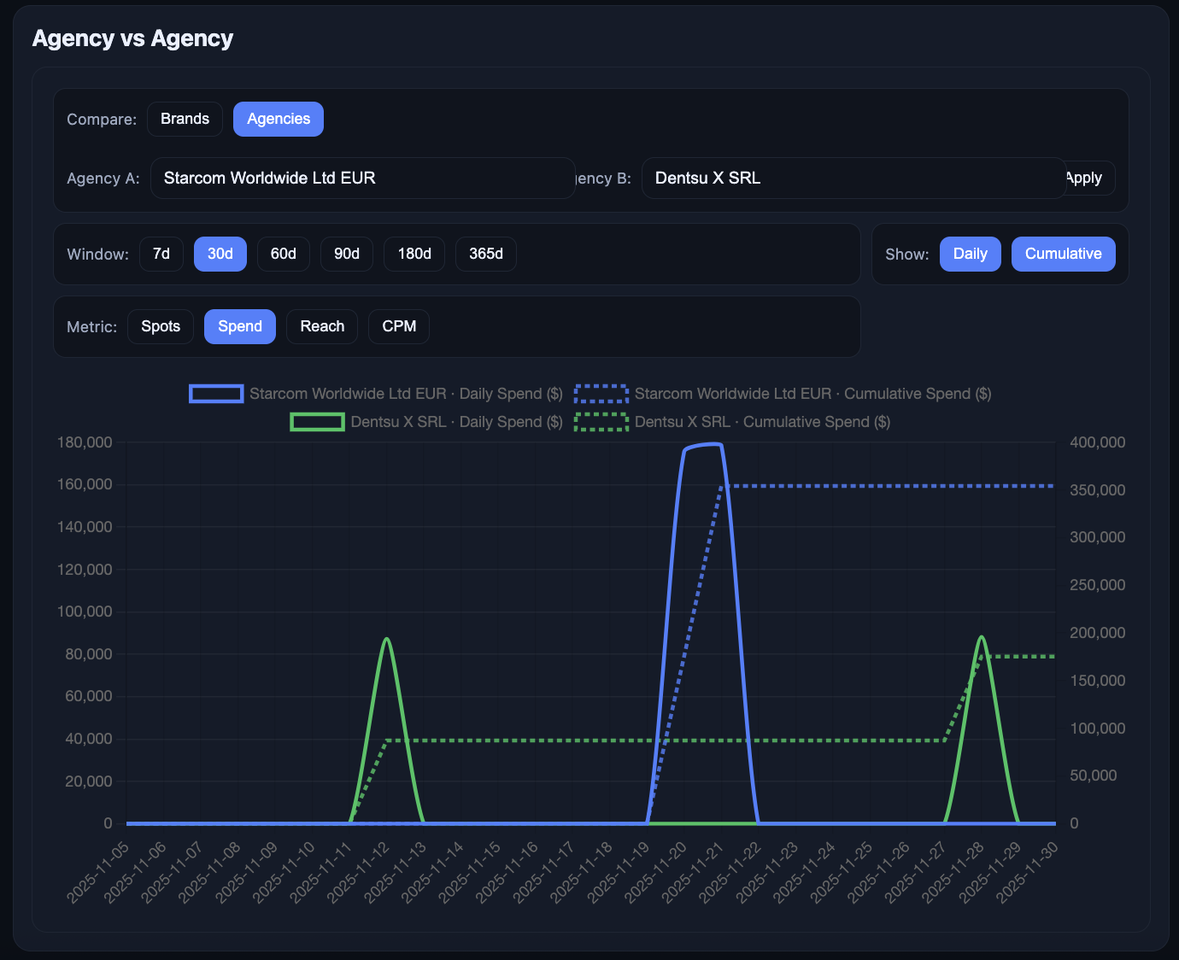
Task: Choose the 60d time window
Action: coord(283,254)
